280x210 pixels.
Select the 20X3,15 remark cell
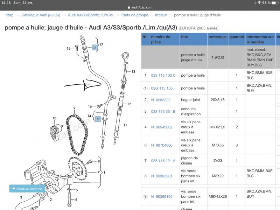click(x=217, y=100)
